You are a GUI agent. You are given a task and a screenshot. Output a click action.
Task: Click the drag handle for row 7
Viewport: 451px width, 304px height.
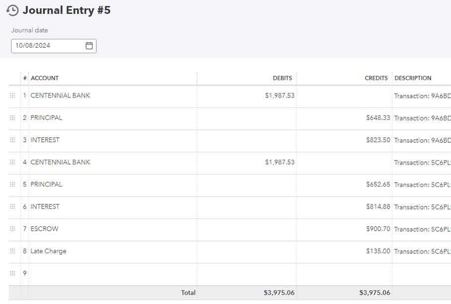(13, 229)
